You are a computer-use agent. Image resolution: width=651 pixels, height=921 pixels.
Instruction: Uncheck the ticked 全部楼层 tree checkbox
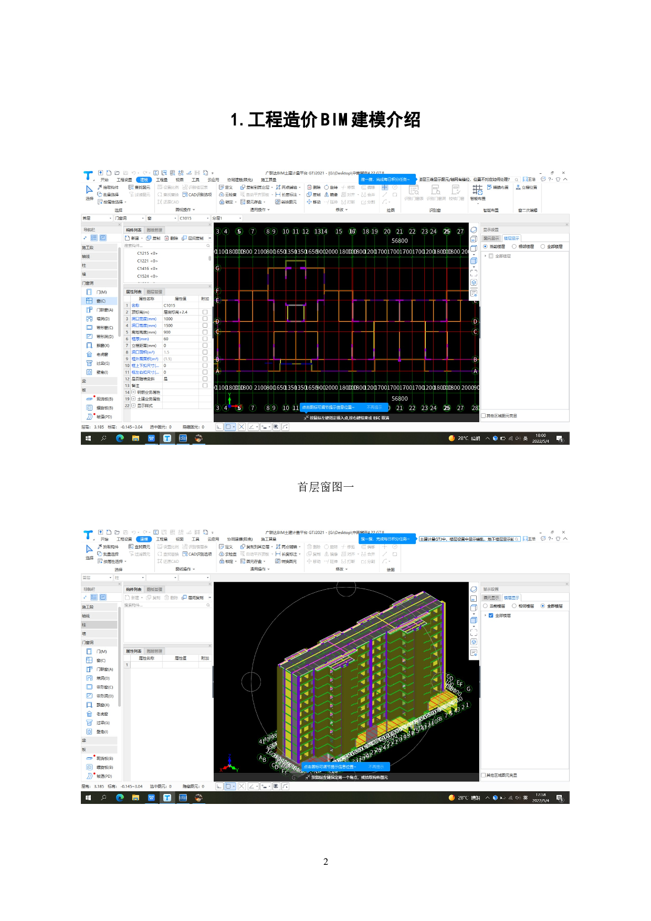(x=491, y=615)
